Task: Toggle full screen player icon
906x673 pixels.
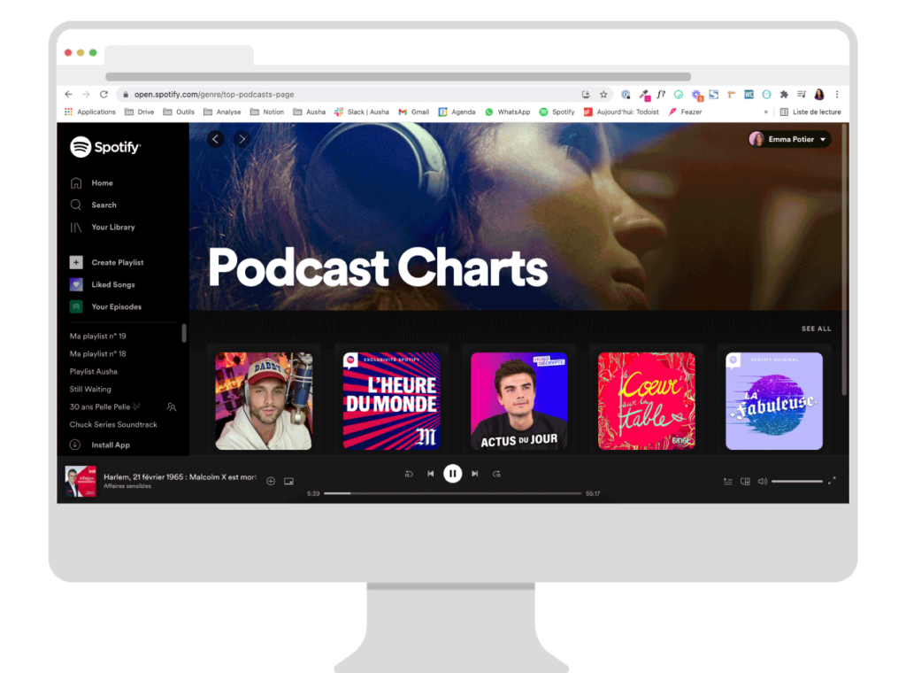Action: (832, 481)
